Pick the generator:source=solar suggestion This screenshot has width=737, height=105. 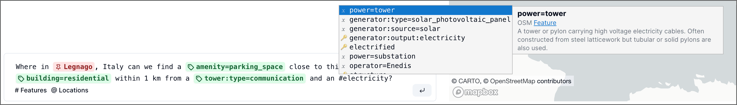pos(395,29)
